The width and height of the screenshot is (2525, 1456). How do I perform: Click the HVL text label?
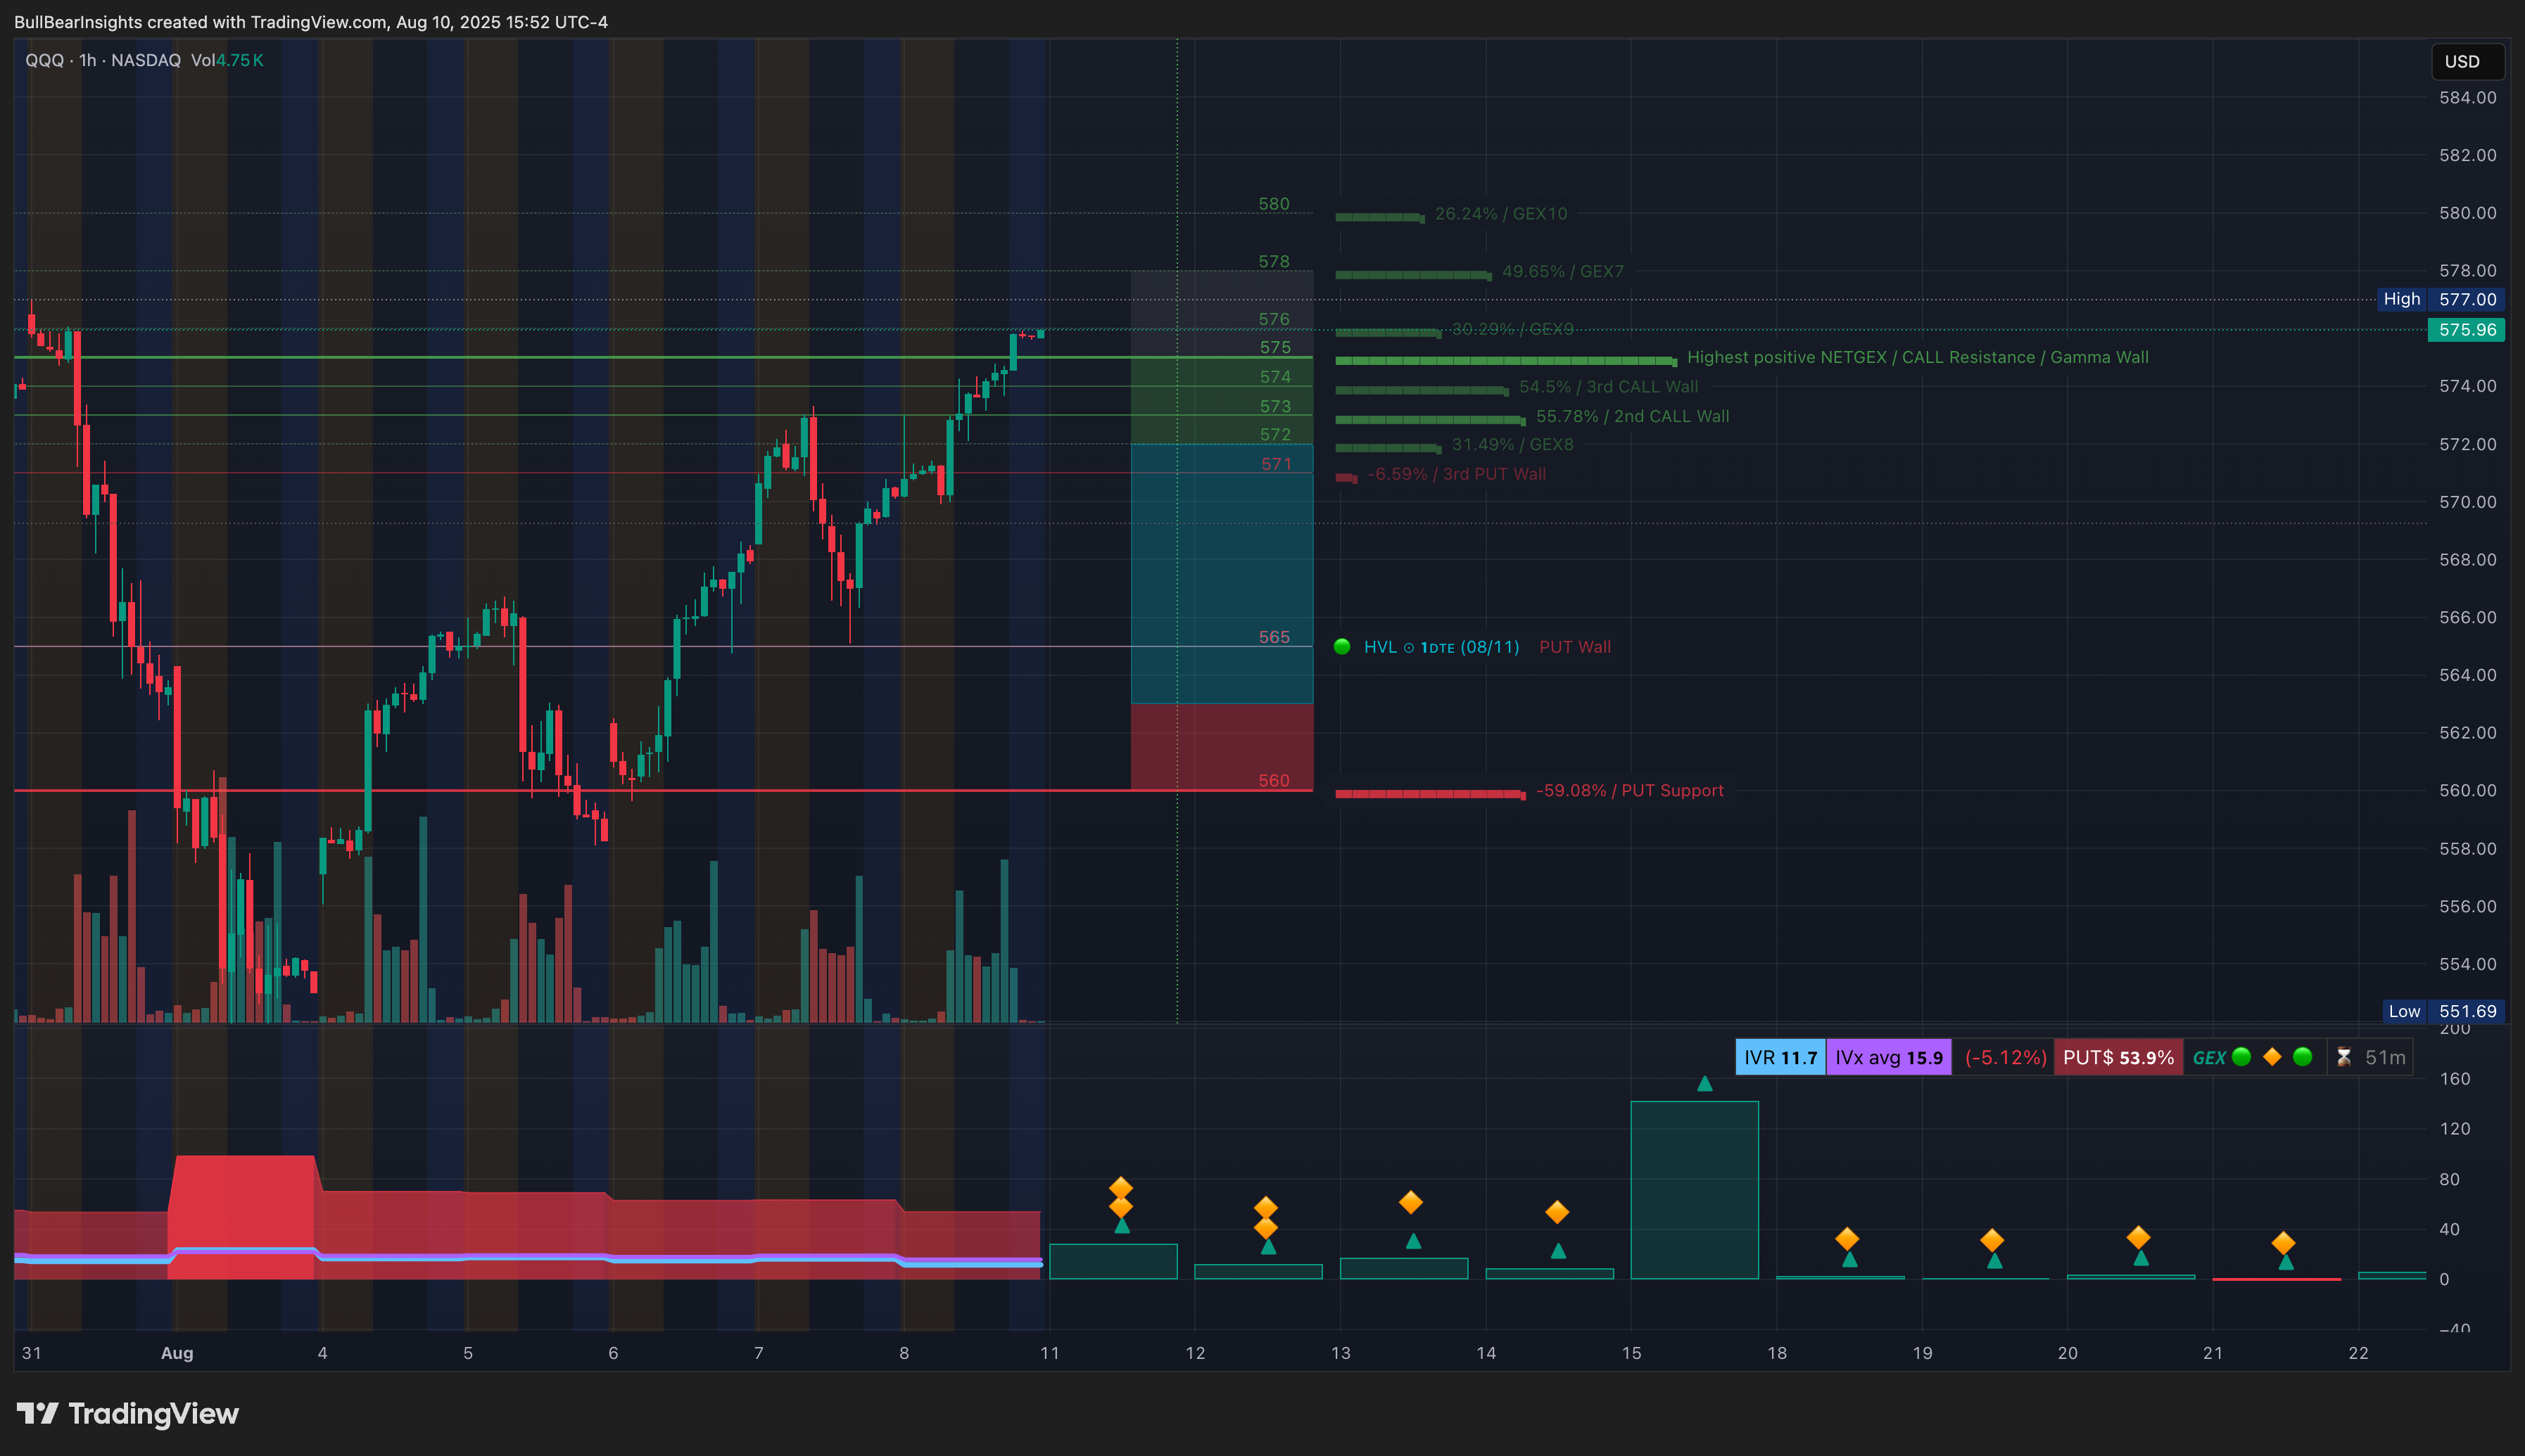pyautogui.click(x=1379, y=647)
